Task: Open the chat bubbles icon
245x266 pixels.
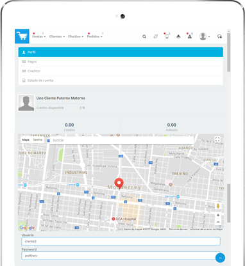Action: (x=219, y=36)
